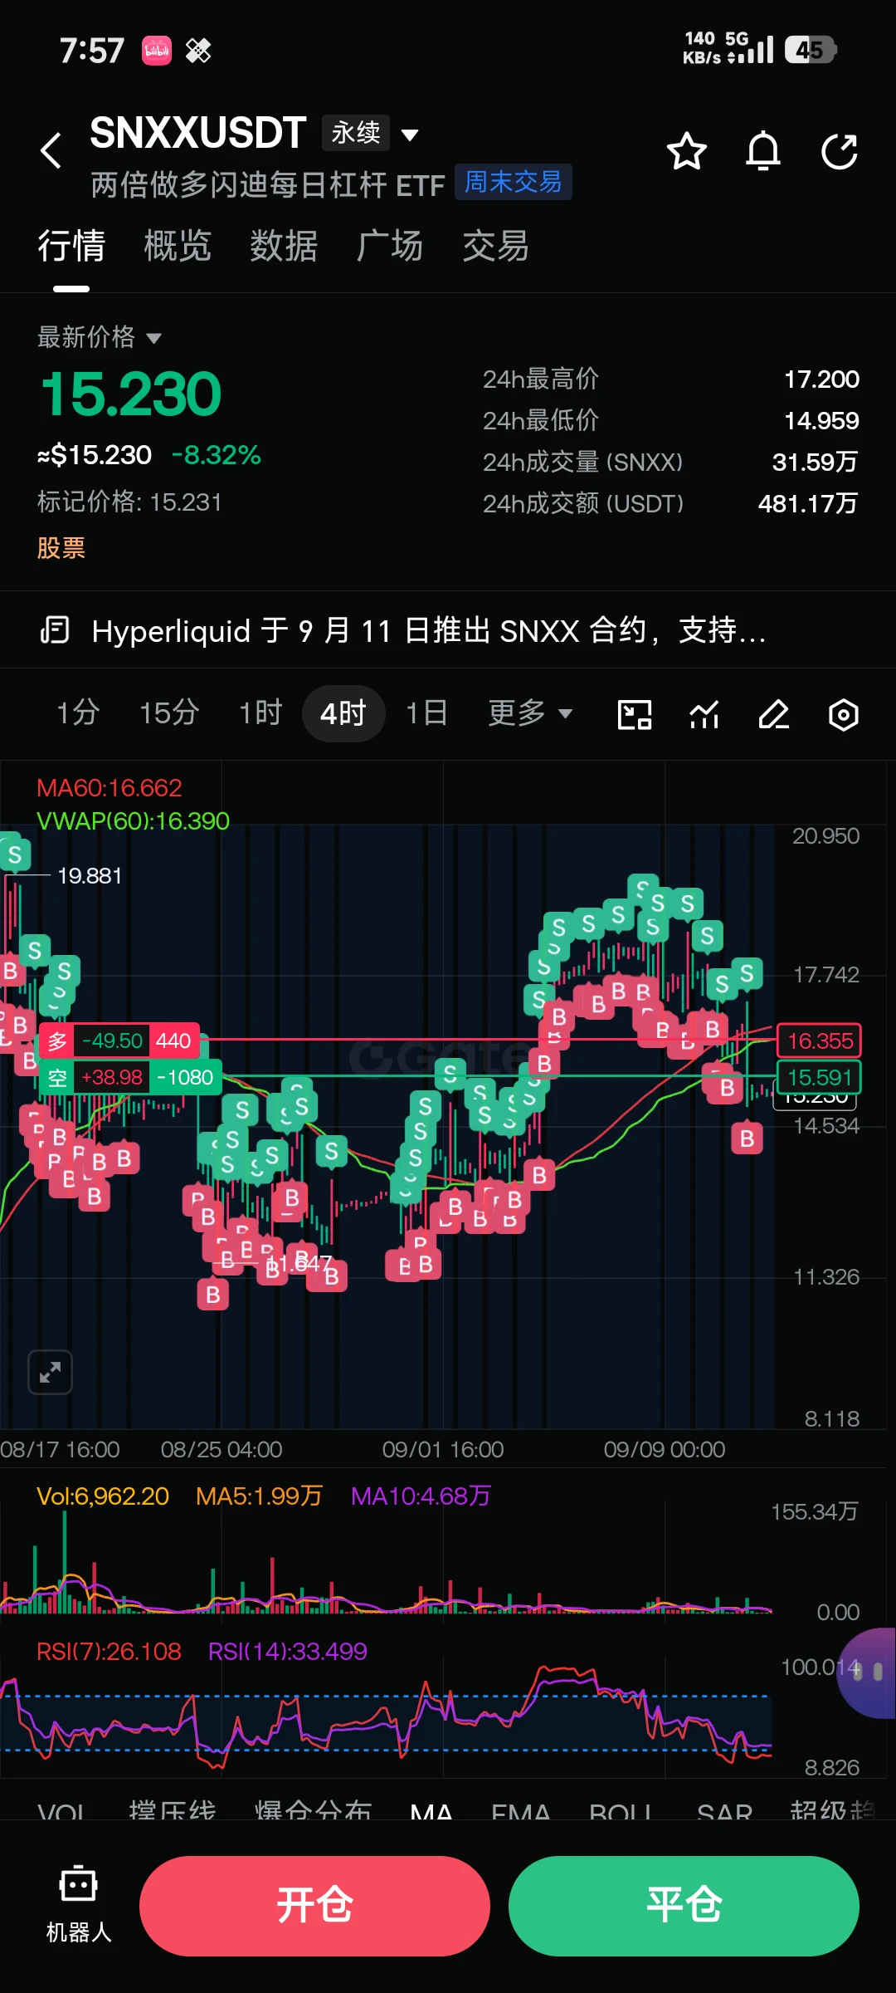Tap the MA10:4.68万 volume label
896x1993 pixels.
click(421, 1496)
